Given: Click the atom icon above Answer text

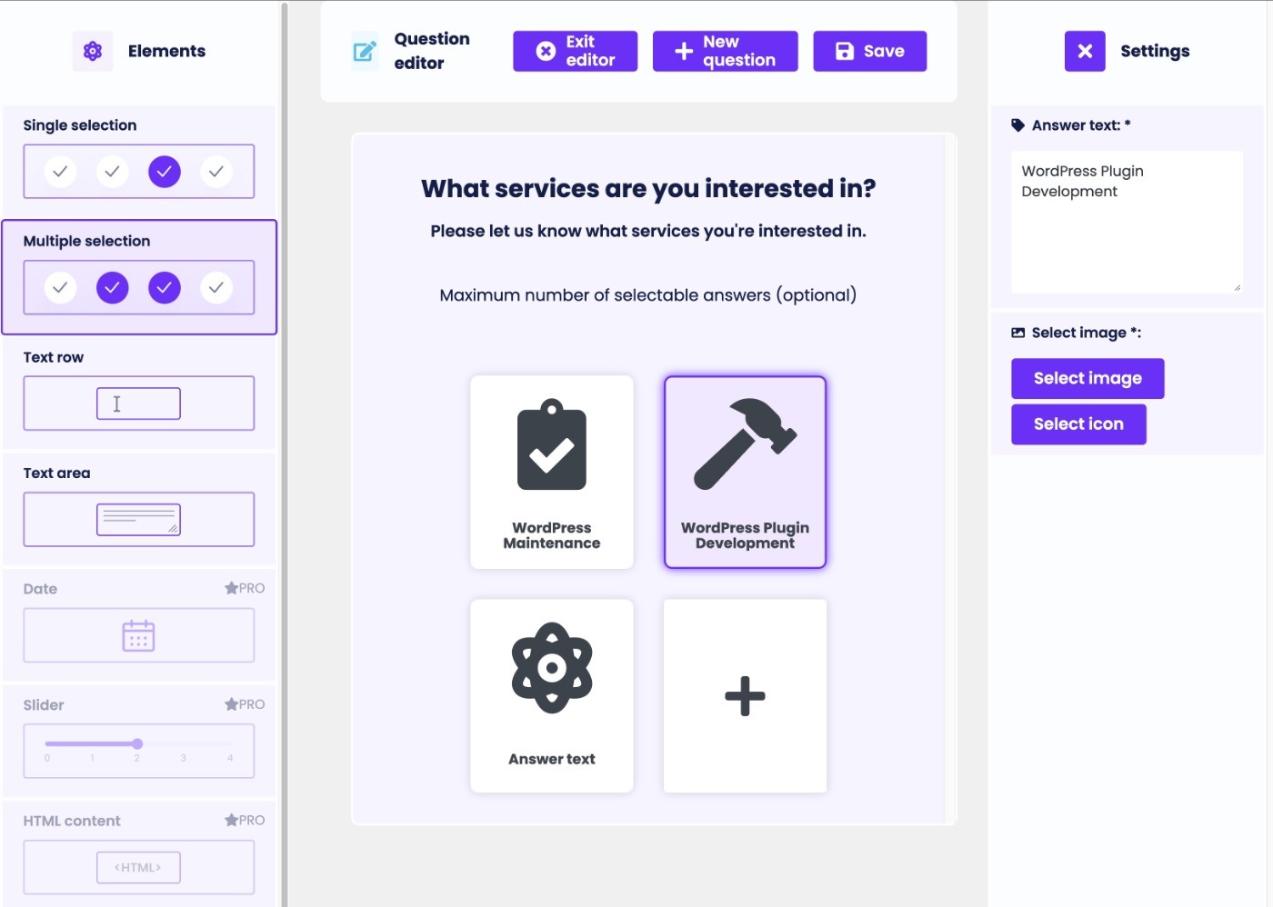Looking at the screenshot, I should point(552,668).
